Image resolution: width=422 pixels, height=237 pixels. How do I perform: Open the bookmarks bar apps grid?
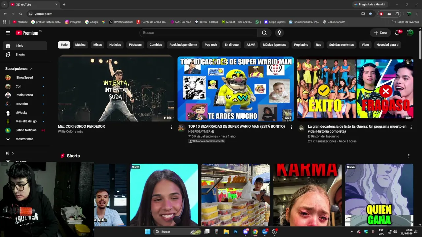click(4, 22)
